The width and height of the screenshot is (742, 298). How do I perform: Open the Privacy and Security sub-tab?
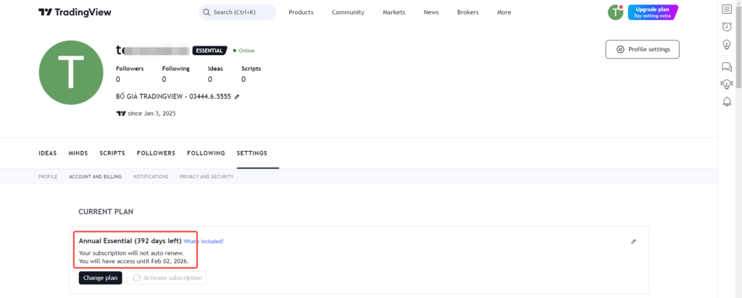coord(207,176)
